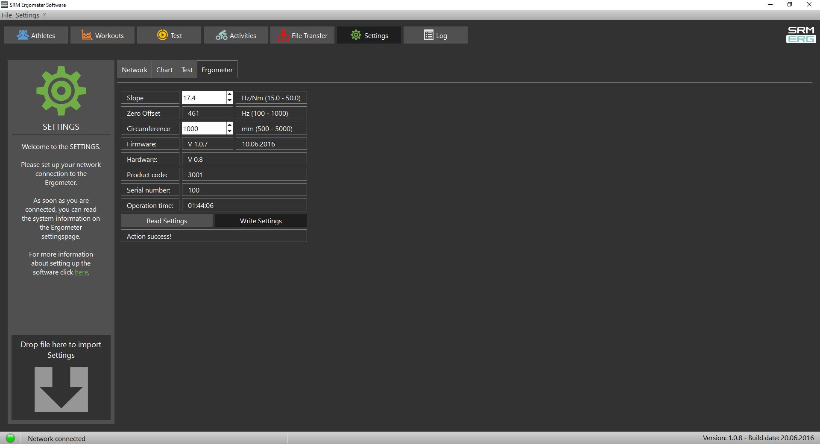This screenshot has height=444, width=820.
Task: Click the Athletes people icon
Action: pos(23,35)
